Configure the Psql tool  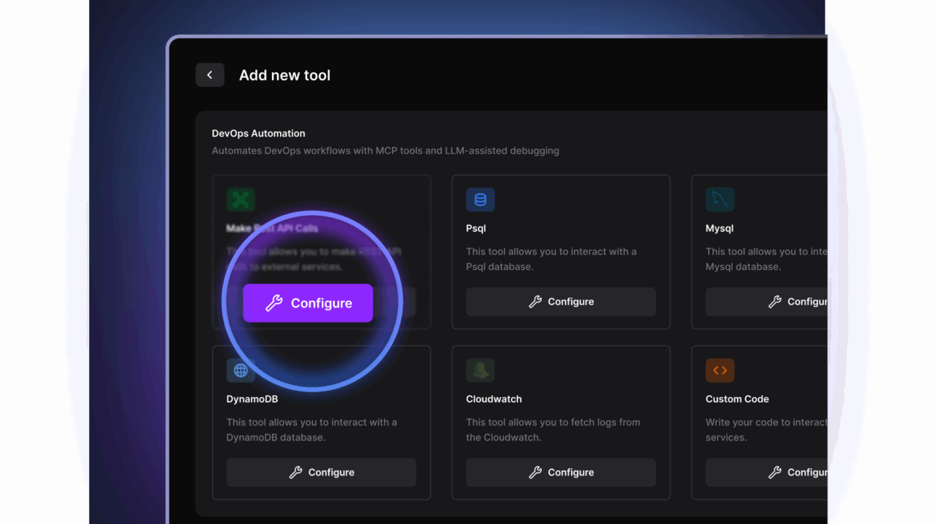click(560, 302)
